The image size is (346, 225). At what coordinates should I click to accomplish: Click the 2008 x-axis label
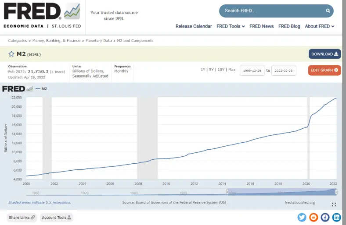[x=138, y=184]
